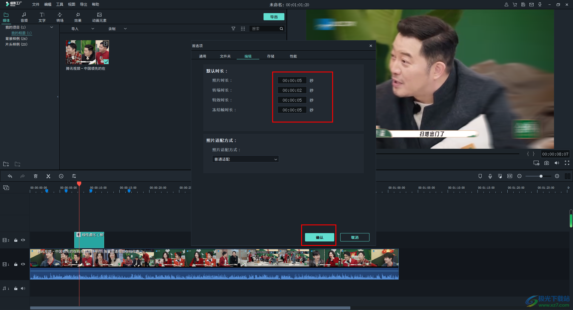Click the fullscreen preview icon
573x310 pixels.
coord(567,163)
